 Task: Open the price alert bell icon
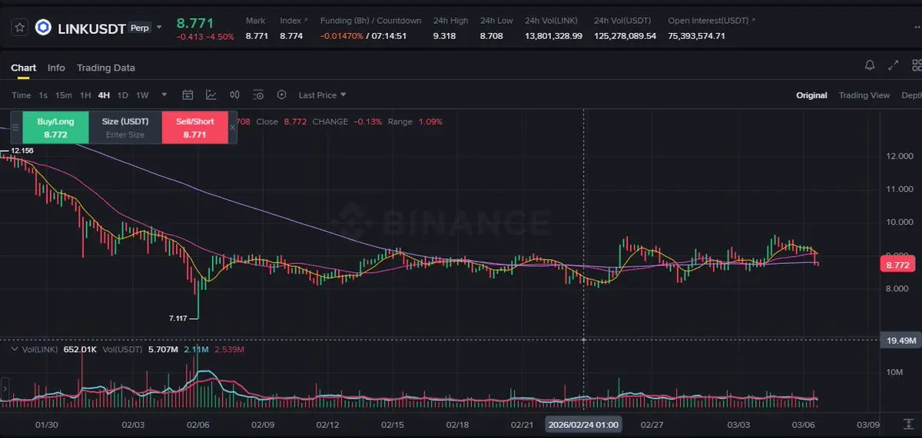click(870, 66)
